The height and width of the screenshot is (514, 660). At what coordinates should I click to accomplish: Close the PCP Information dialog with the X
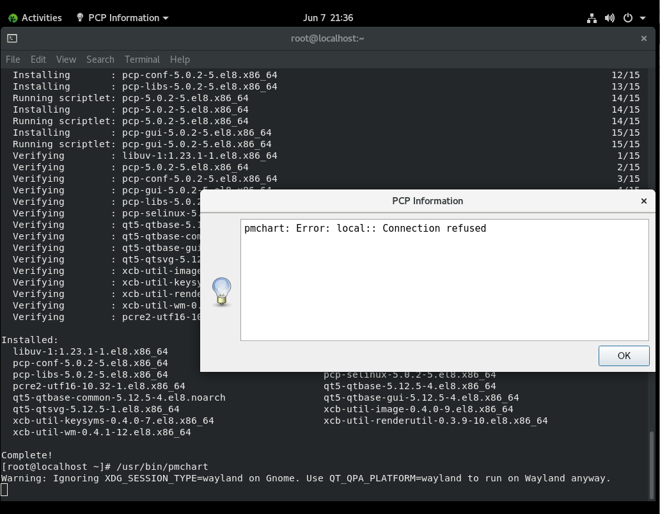(x=644, y=201)
